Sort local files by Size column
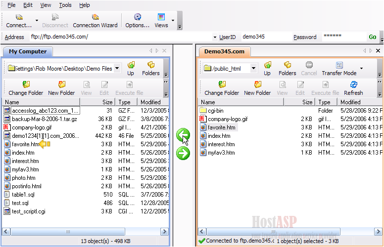Image resolution: width=384 pixels, height=247 pixels. pyautogui.click(x=97, y=102)
